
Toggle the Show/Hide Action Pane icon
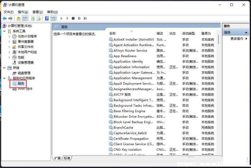(53, 19)
